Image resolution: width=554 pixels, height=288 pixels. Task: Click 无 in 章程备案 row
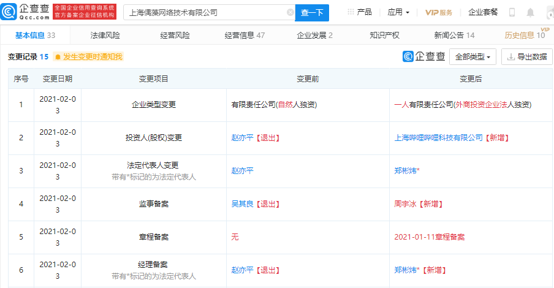pos(235,237)
